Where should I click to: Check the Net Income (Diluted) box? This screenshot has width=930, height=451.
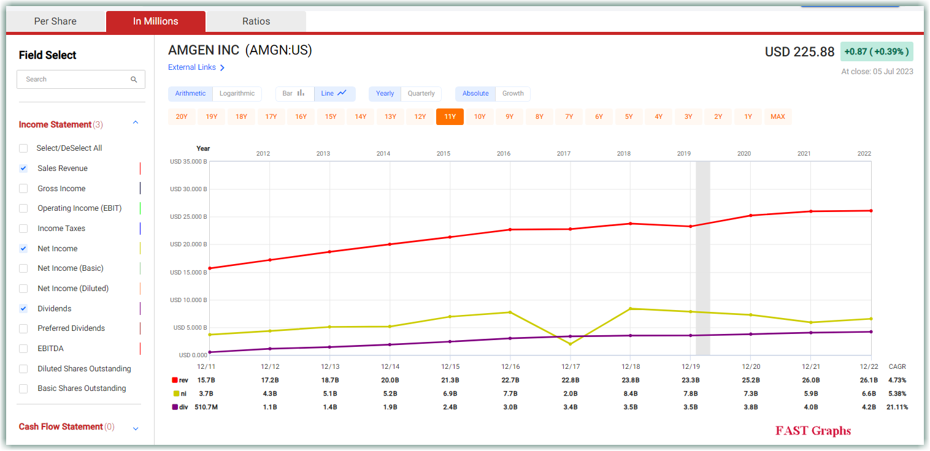(x=23, y=289)
